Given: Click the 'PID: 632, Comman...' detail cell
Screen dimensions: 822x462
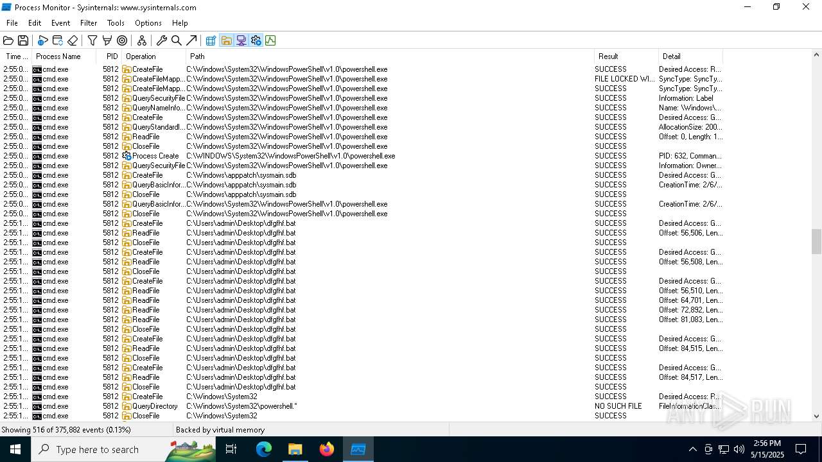Looking at the screenshot, I should [x=690, y=156].
